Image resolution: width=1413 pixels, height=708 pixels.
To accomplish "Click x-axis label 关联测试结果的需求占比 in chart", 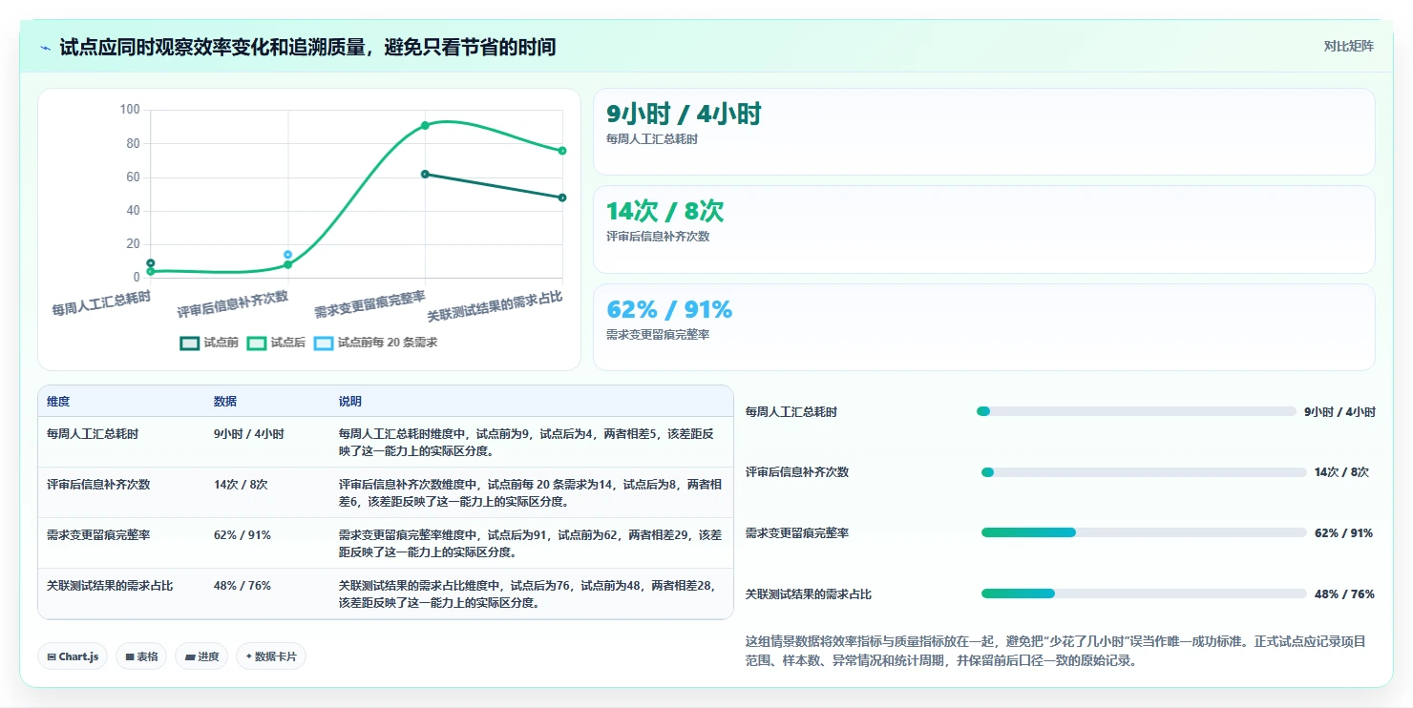I will 495,306.
